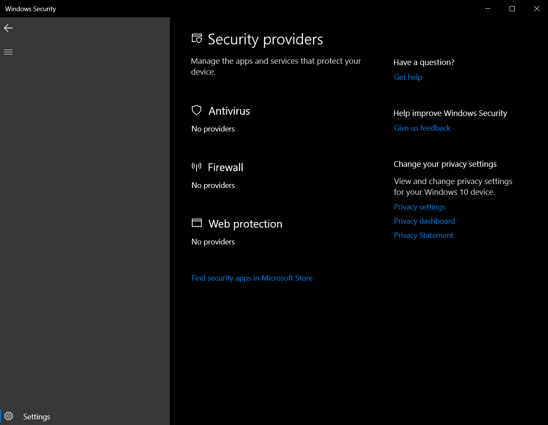Screen dimensions: 548x425
Task: Find security apps in Microsoft Store
Action: [252, 278]
